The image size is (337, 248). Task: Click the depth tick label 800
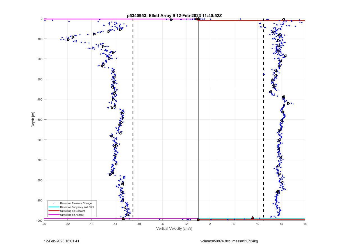40,180
